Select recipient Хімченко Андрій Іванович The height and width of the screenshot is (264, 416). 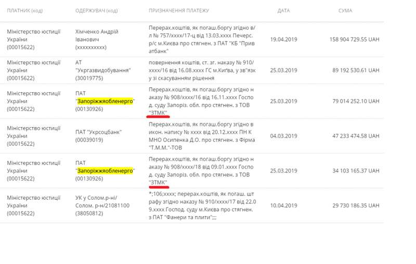97,39
